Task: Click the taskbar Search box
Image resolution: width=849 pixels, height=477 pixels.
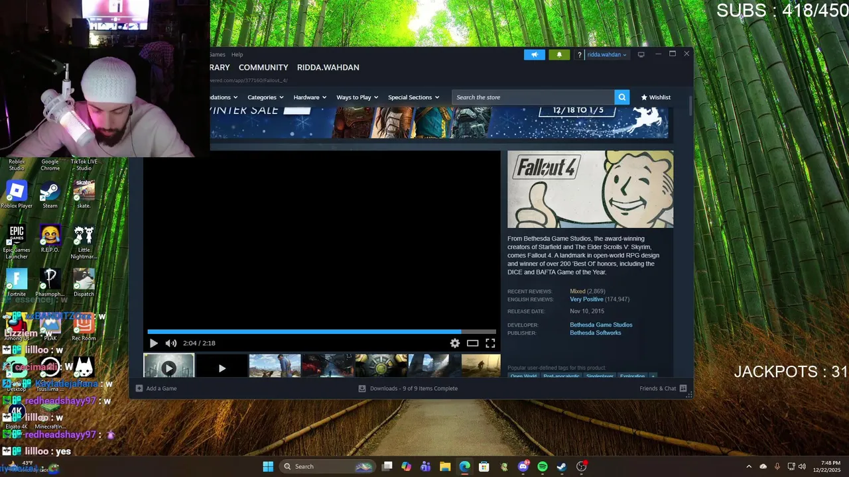Action: coord(326,466)
